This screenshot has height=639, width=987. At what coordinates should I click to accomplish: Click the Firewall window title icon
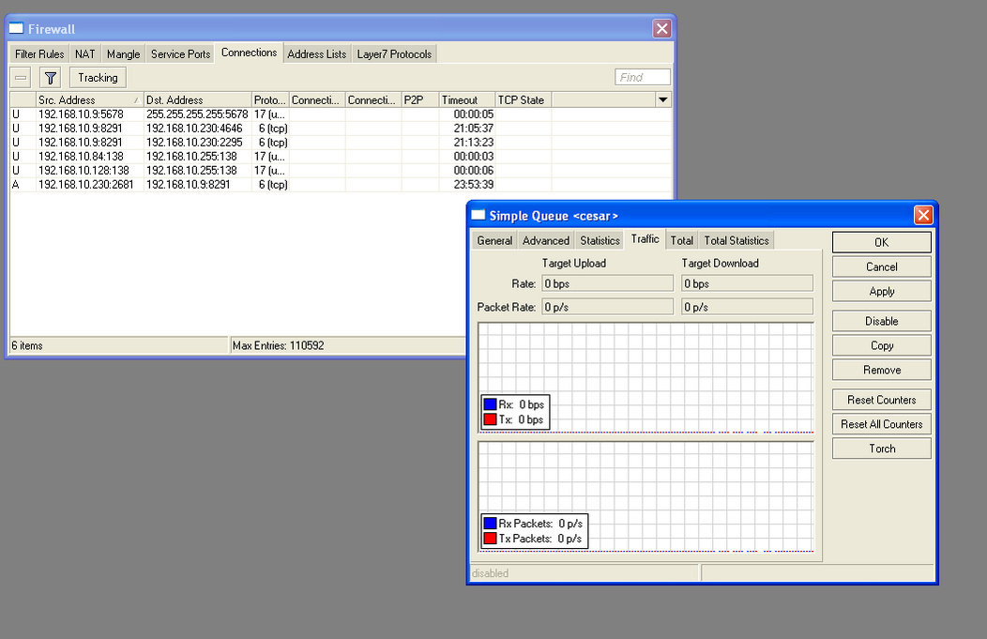[16, 29]
